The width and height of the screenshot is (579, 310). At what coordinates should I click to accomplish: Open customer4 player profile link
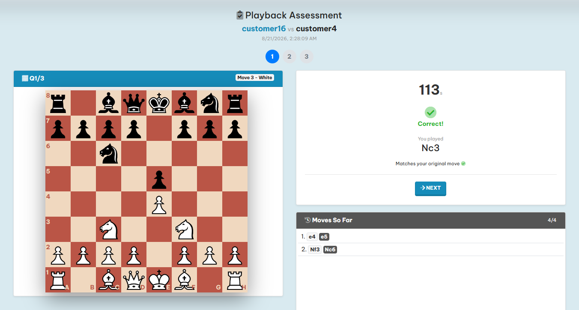pos(316,29)
